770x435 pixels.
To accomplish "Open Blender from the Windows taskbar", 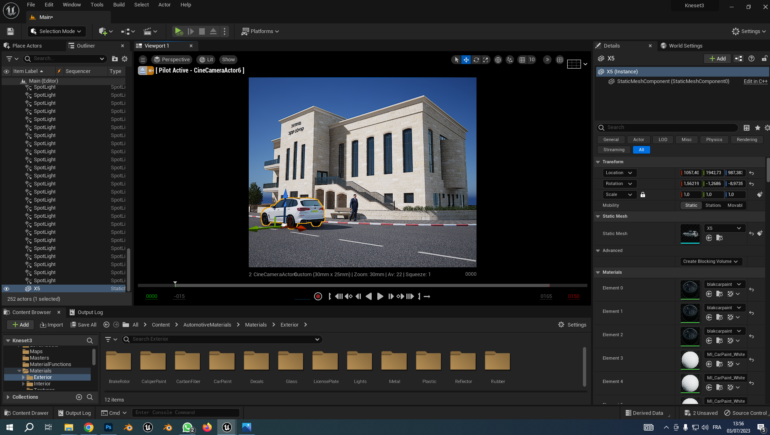I will [128, 427].
